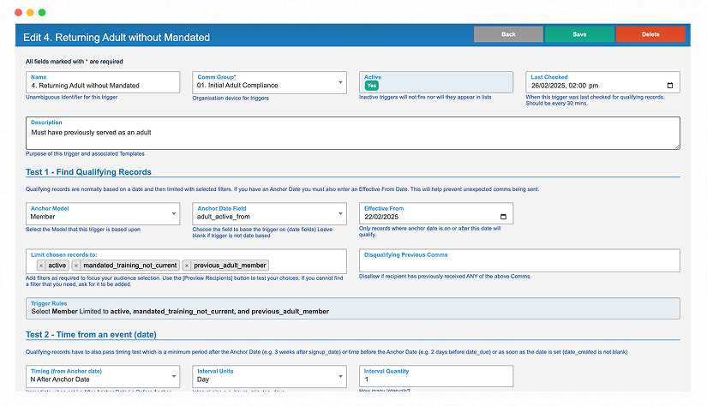Click the 'Edit 4. Returning Adult without Mandated' title
This screenshot has width=707, height=406.
tap(117, 38)
